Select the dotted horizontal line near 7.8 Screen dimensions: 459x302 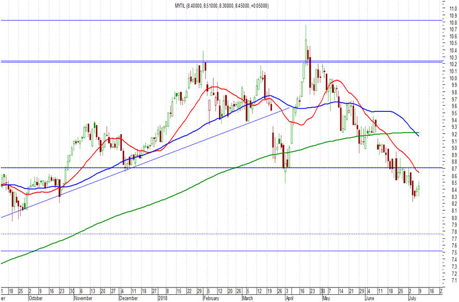(x=221, y=234)
